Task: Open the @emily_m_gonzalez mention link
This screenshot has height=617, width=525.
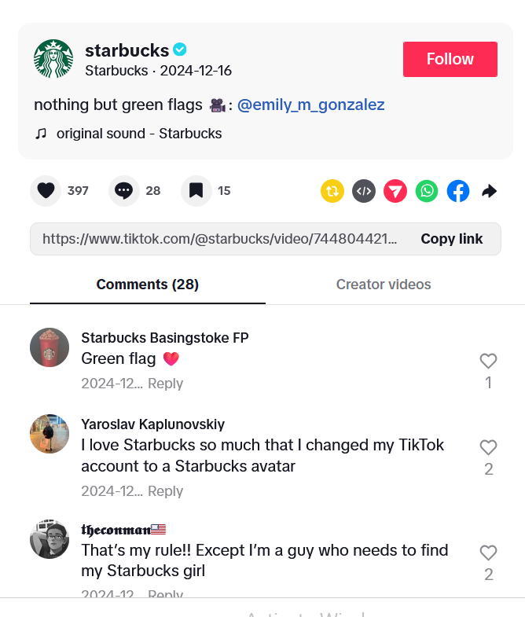Action: 310,105
